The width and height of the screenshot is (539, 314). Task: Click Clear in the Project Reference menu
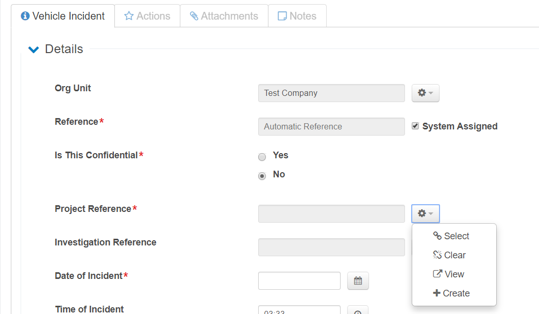[x=449, y=255]
